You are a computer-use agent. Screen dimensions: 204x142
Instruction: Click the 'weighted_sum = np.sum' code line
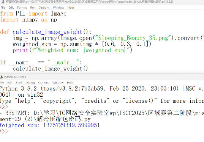click(82, 44)
